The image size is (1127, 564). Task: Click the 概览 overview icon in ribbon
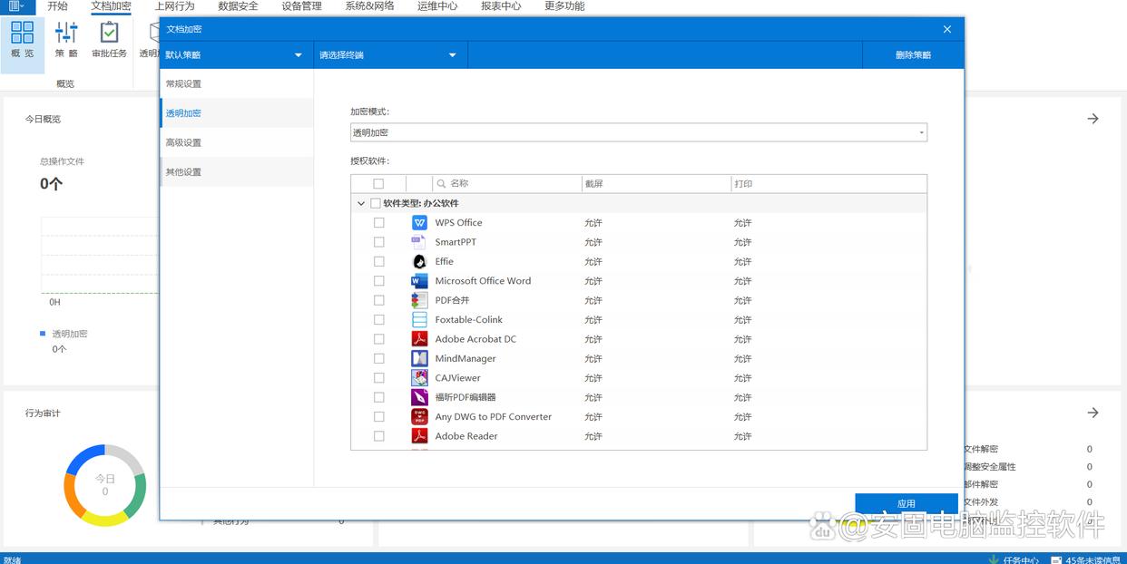pos(22,39)
